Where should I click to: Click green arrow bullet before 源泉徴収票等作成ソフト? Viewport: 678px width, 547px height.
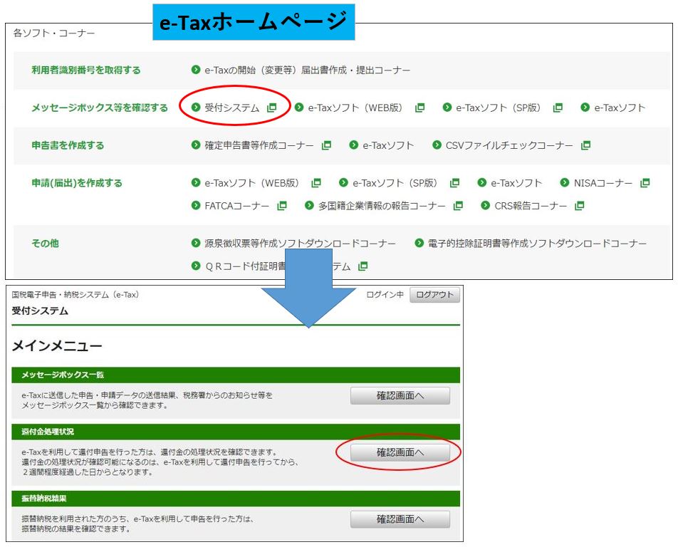coord(196,243)
